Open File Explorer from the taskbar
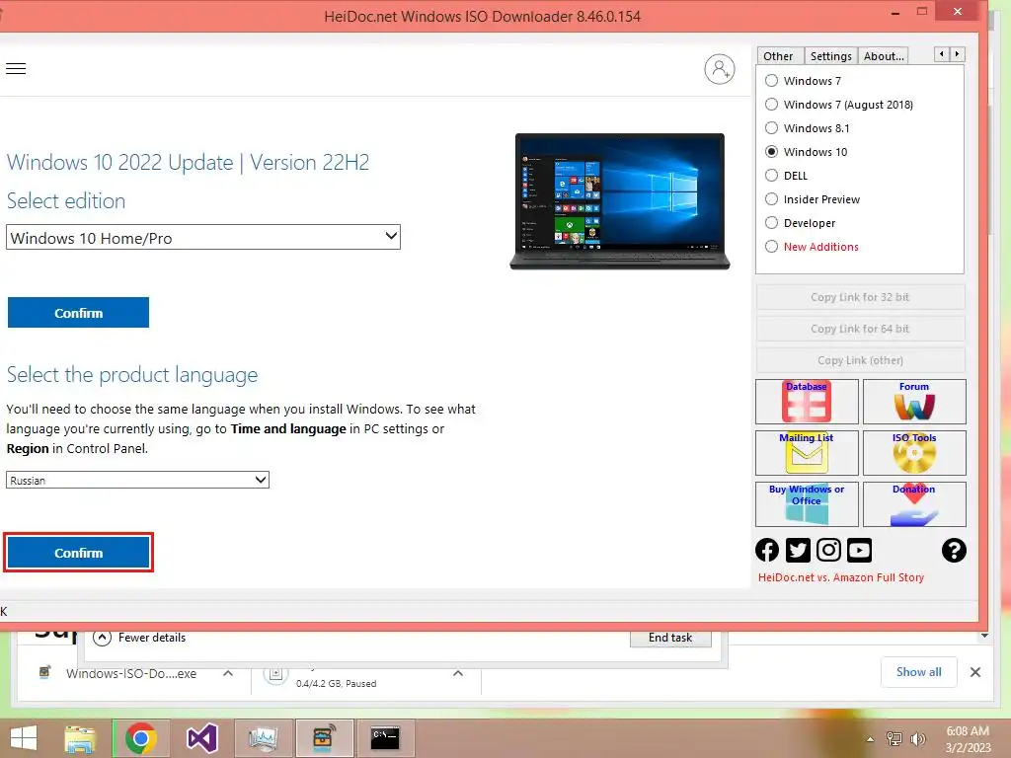The width and height of the screenshot is (1011, 758). click(80, 738)
